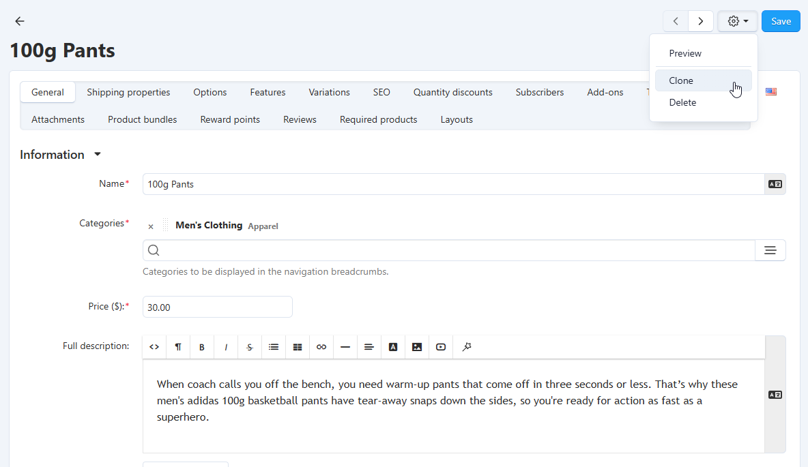Open the category list picker button

pyautogui.click(x=770, y=250)
